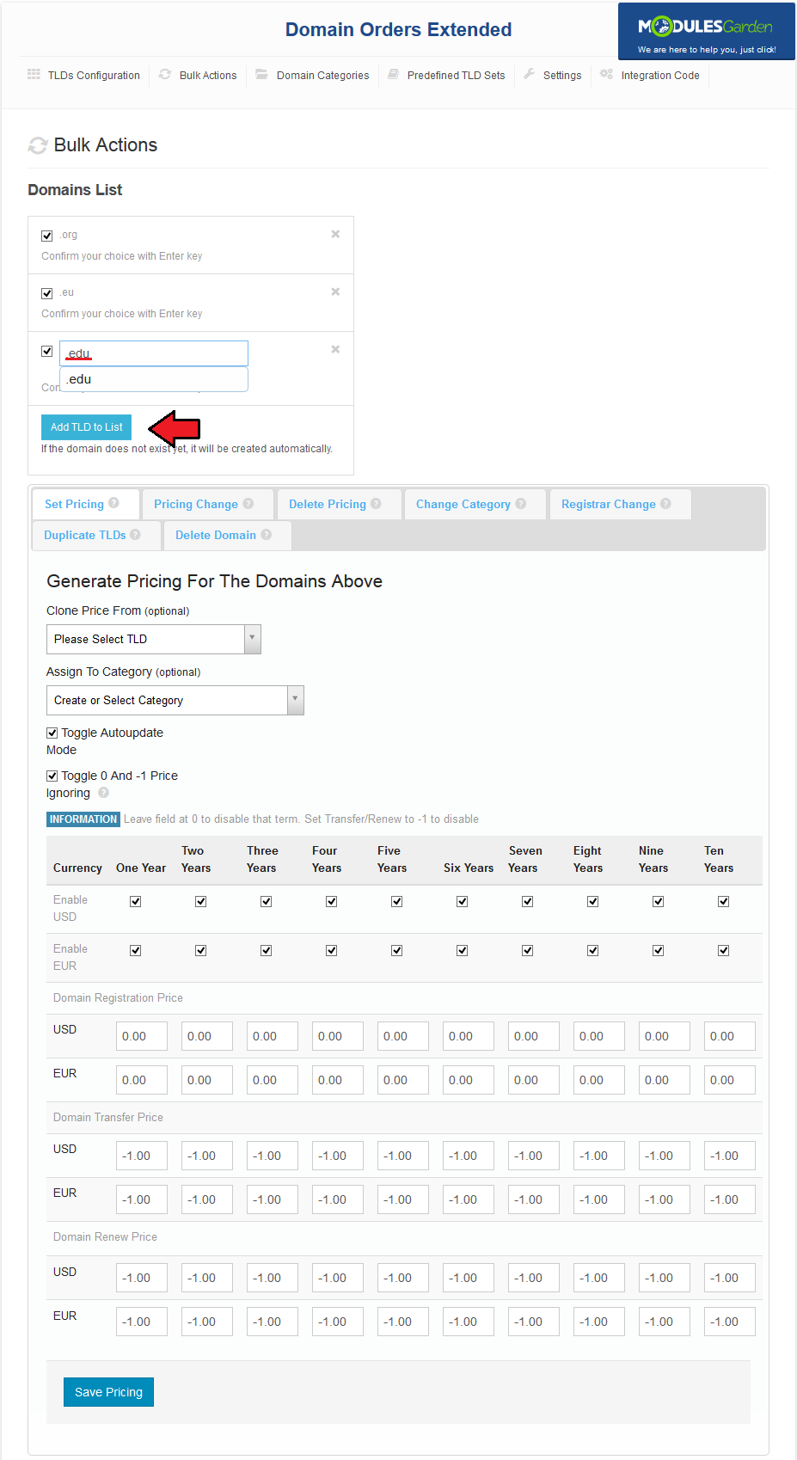Click help icon next to Set Pricing
Screen dimensions: 797x1460
click(113, 503)
